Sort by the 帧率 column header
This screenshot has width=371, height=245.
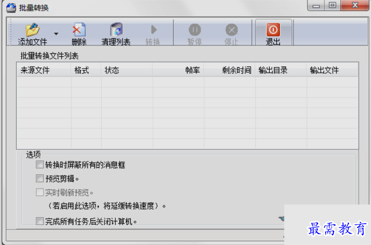[178, 70]
